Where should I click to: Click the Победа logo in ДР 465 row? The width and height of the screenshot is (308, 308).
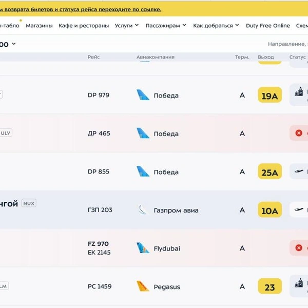coord(143,133)
